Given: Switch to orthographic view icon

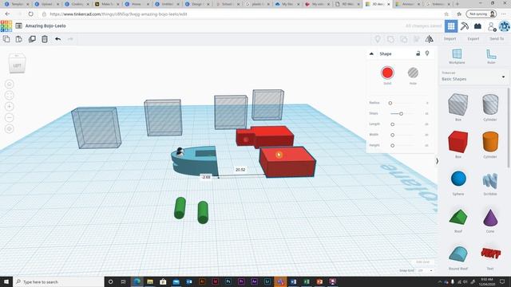Looking at the screenshot, I should [10, 129].
